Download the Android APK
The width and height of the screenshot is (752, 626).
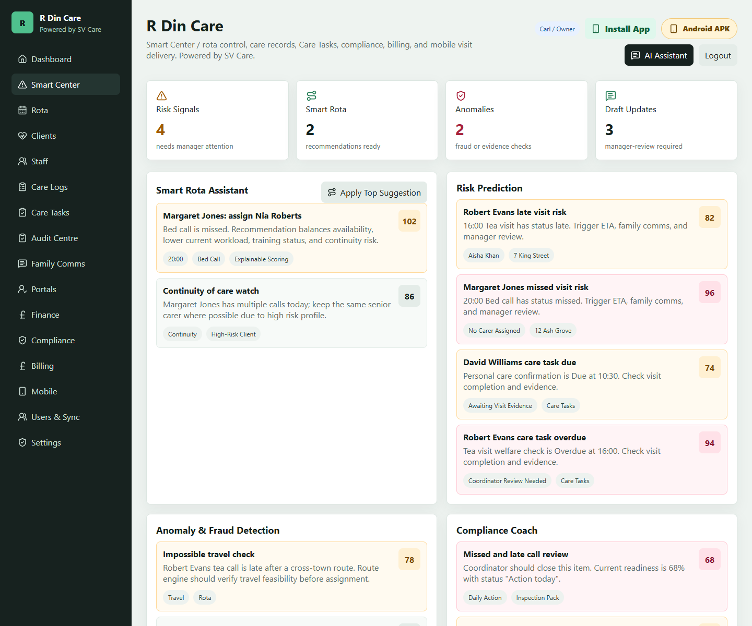pyautogui.click(x=699, y=29)
